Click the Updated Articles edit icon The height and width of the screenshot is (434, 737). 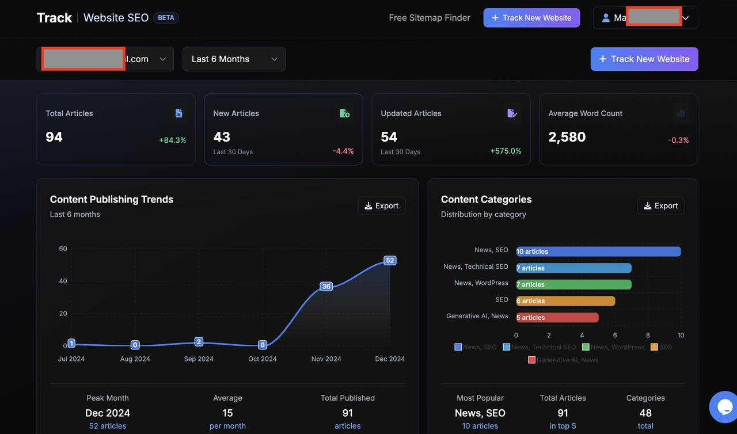point(512,113)
